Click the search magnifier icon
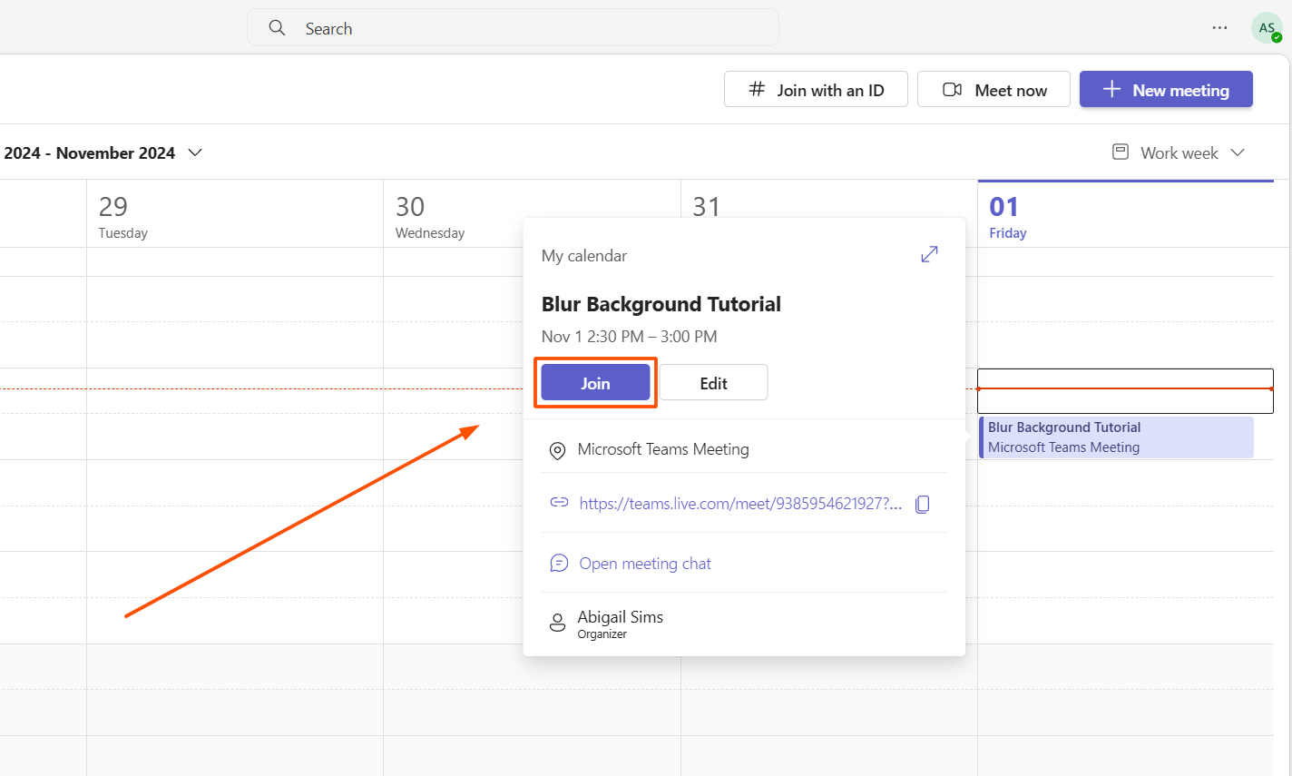The image size is (1292, 776). (x=277, y=28)
